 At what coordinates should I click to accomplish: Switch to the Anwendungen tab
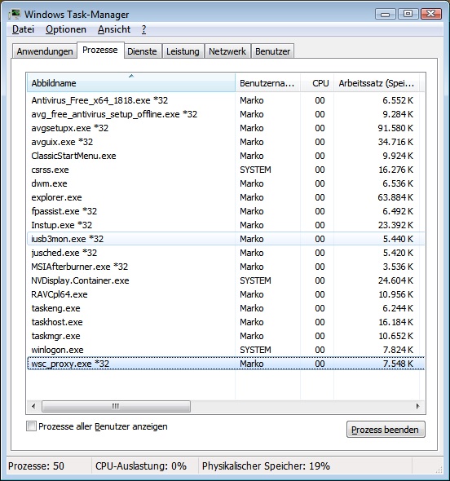click(x=45, y=51)
